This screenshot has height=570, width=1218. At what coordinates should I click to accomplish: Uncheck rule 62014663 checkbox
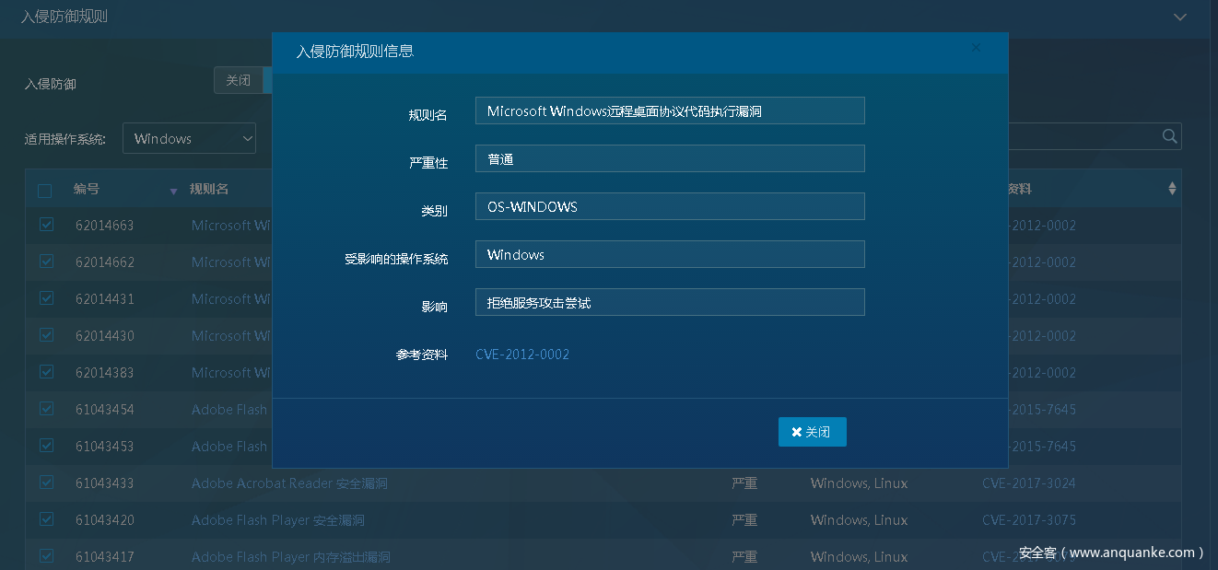(x=46, y=225)
